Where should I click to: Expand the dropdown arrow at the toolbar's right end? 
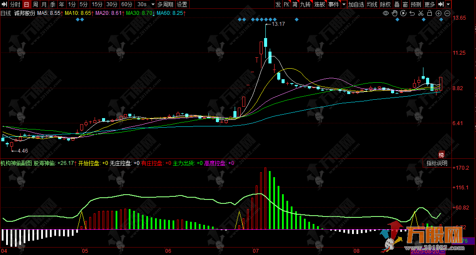[448, 4]
